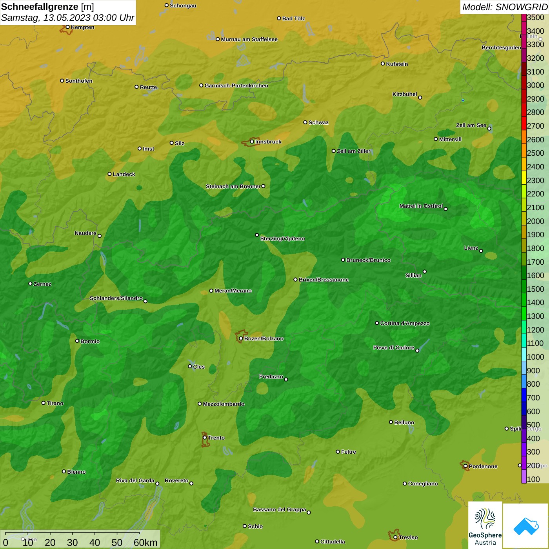
Task: Pick the Zell am See marker
Action: tap(489, 128)
